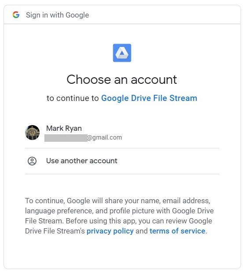Click the Choose an account heading
The image size is (245, 273).
pos(122,79)
